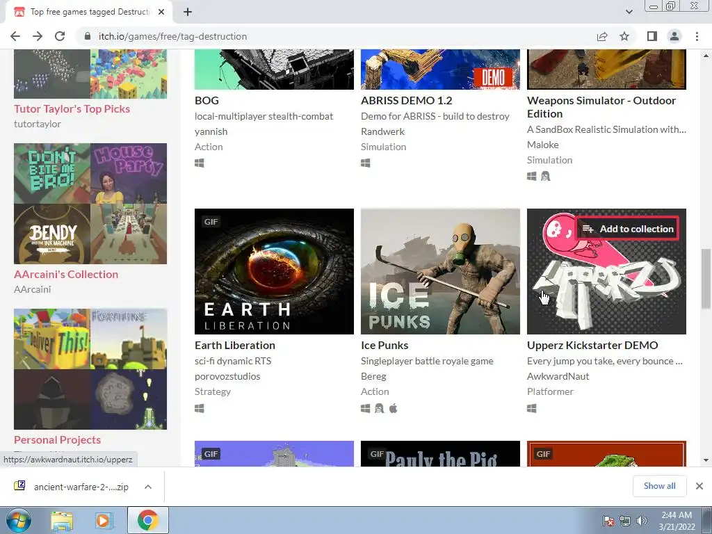Image resolution: width=712 pixels, height=534 pixels.
Task: Click the Windows icon under BOG
Action: tap(200, 163)
